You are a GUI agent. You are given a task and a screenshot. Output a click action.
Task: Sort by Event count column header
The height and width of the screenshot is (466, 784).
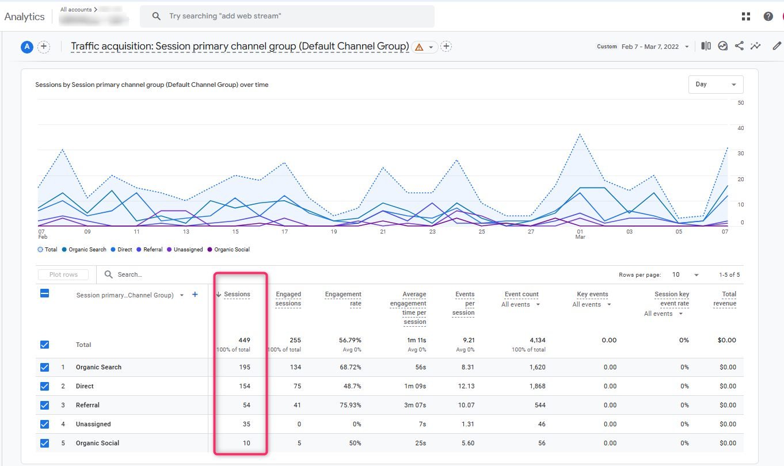pos(522,295)
